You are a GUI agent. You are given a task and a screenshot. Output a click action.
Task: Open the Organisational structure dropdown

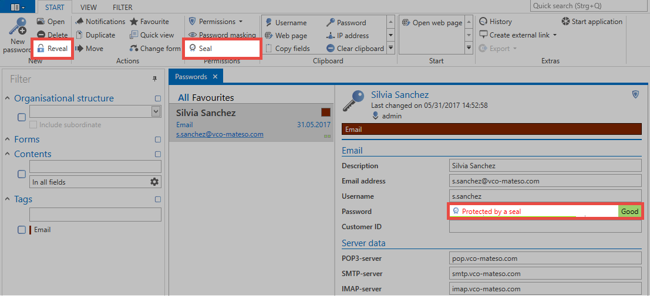pos(156,111)
